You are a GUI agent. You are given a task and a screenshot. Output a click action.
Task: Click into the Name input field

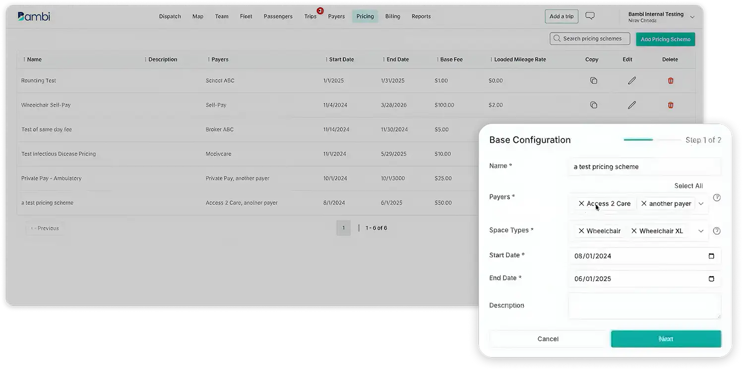(644, 167)
